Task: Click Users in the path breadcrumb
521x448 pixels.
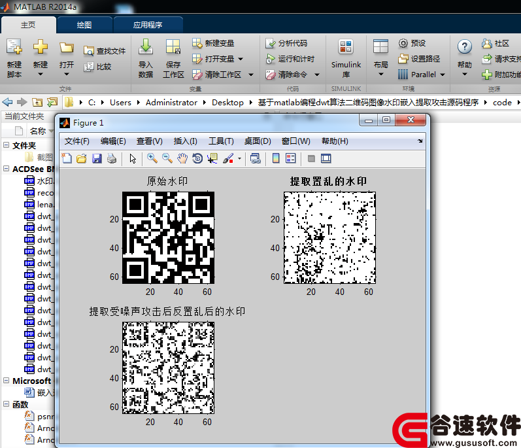Action: (x=120, y=103)
